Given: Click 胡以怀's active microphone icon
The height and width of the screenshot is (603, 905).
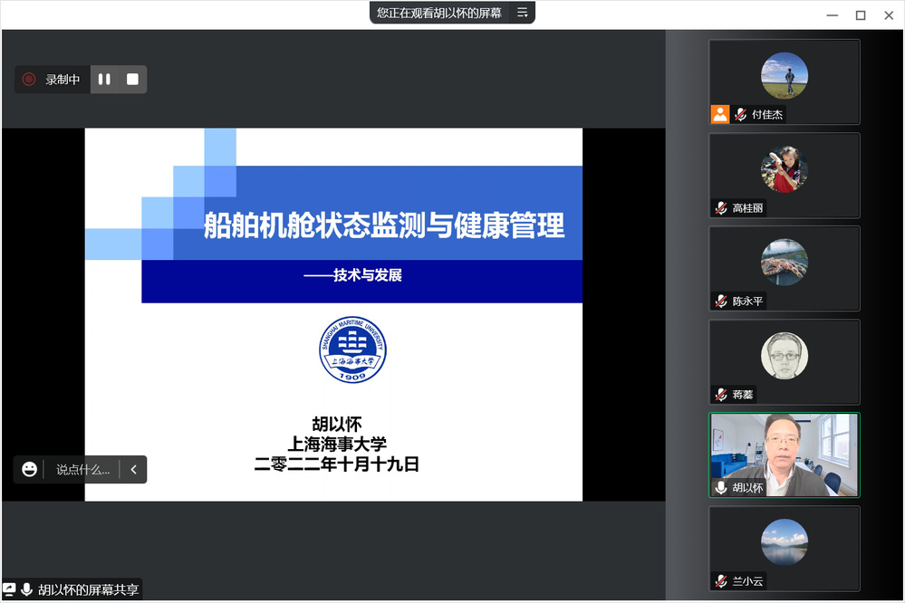Looking at the screenshot, I should 721,488.
